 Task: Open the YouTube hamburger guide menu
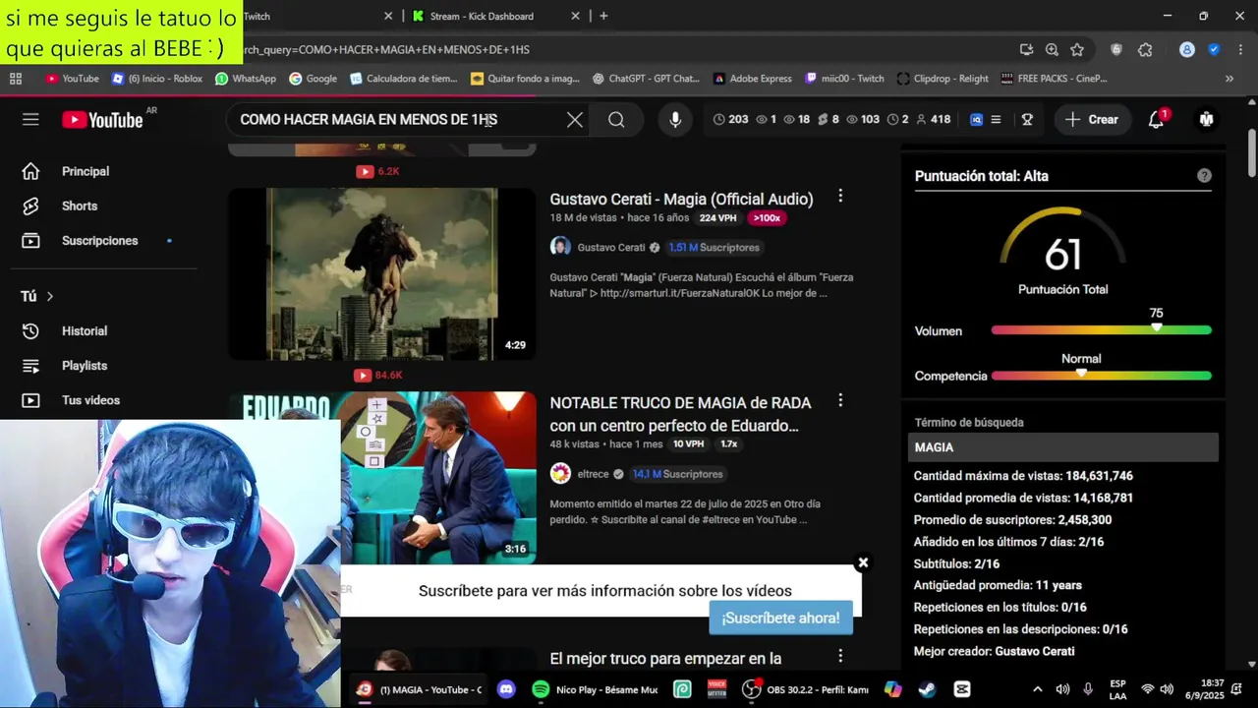(x=30, y=119)
